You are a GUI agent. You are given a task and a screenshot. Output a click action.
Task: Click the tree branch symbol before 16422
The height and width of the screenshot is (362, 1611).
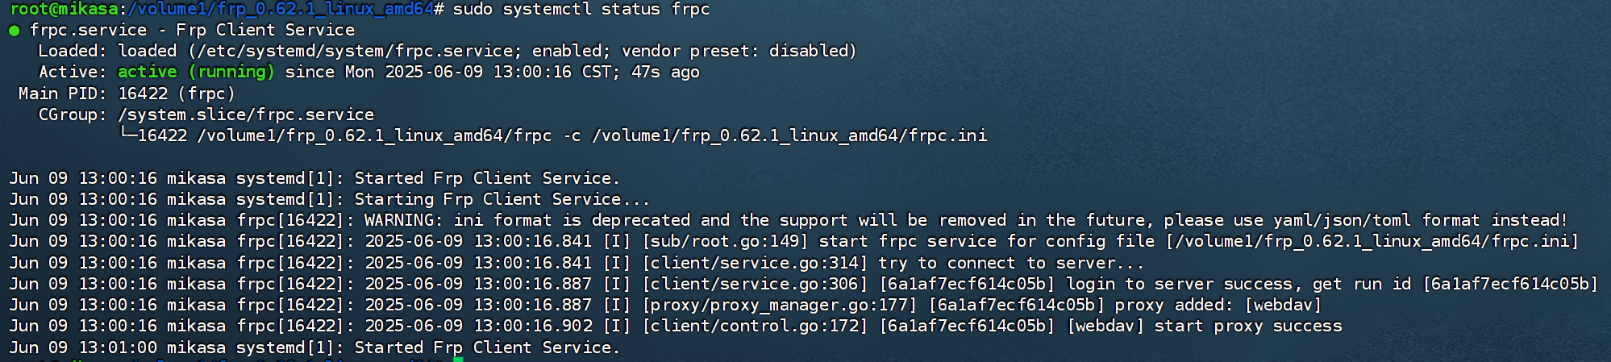point(127,133)
